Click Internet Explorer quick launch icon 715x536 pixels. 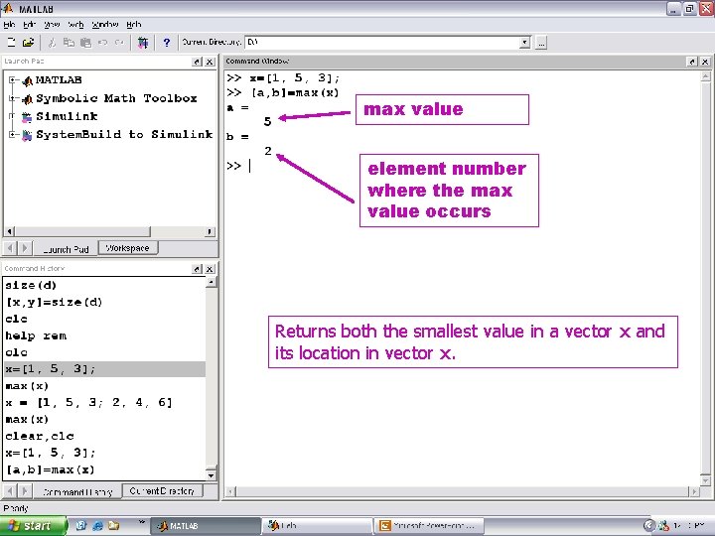[x=97, y=526]
